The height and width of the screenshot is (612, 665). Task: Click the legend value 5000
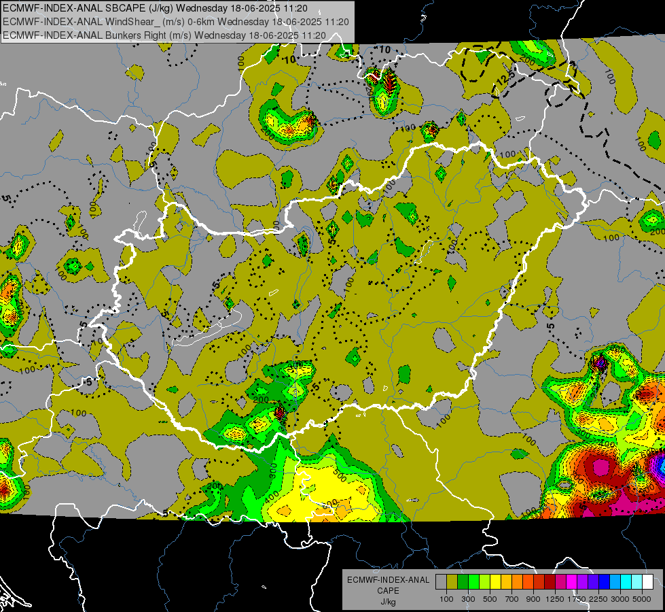(x=642, y=599)
